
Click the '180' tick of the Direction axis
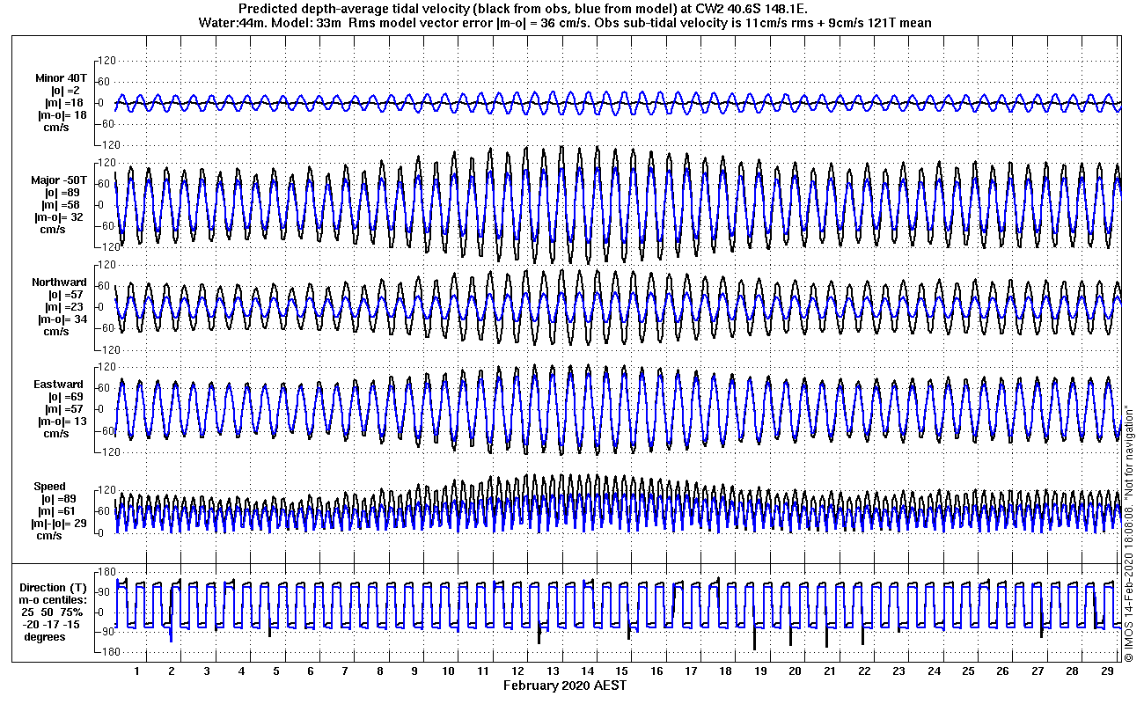(107, 573)
